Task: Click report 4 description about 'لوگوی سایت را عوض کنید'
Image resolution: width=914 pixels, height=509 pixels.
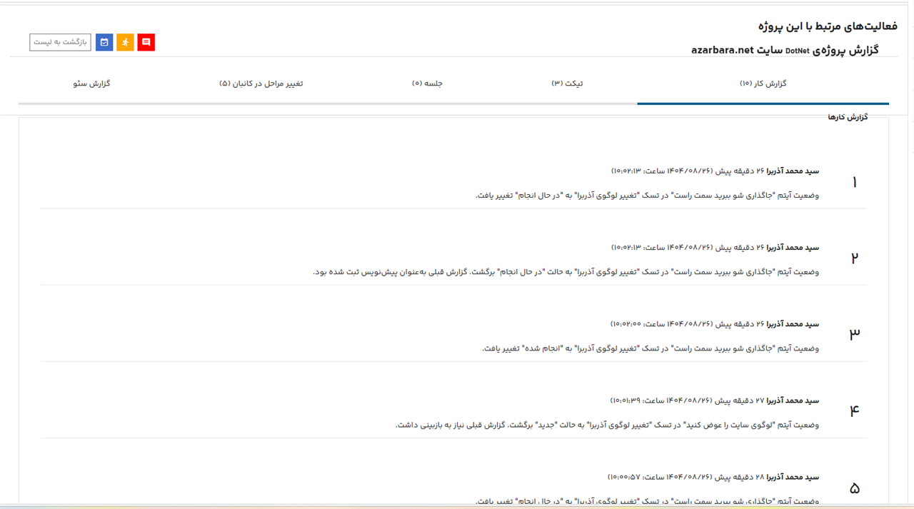Action: coord(607,425)
